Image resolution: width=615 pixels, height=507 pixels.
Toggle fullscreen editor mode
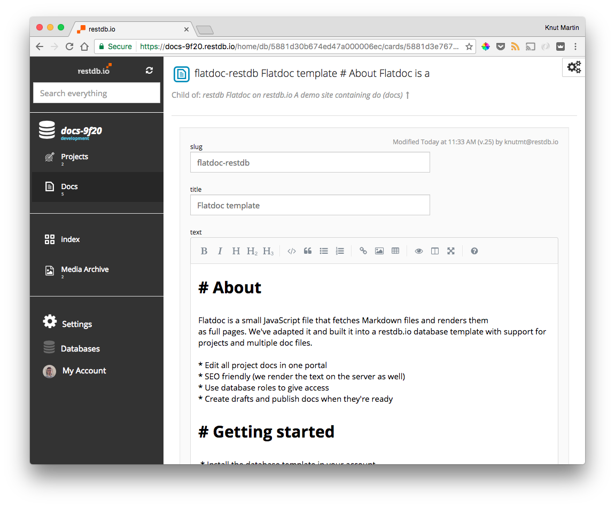click(x=451, y=251)
